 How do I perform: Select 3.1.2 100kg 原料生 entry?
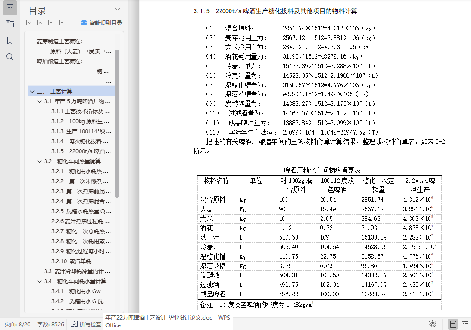tap(80, 121)
